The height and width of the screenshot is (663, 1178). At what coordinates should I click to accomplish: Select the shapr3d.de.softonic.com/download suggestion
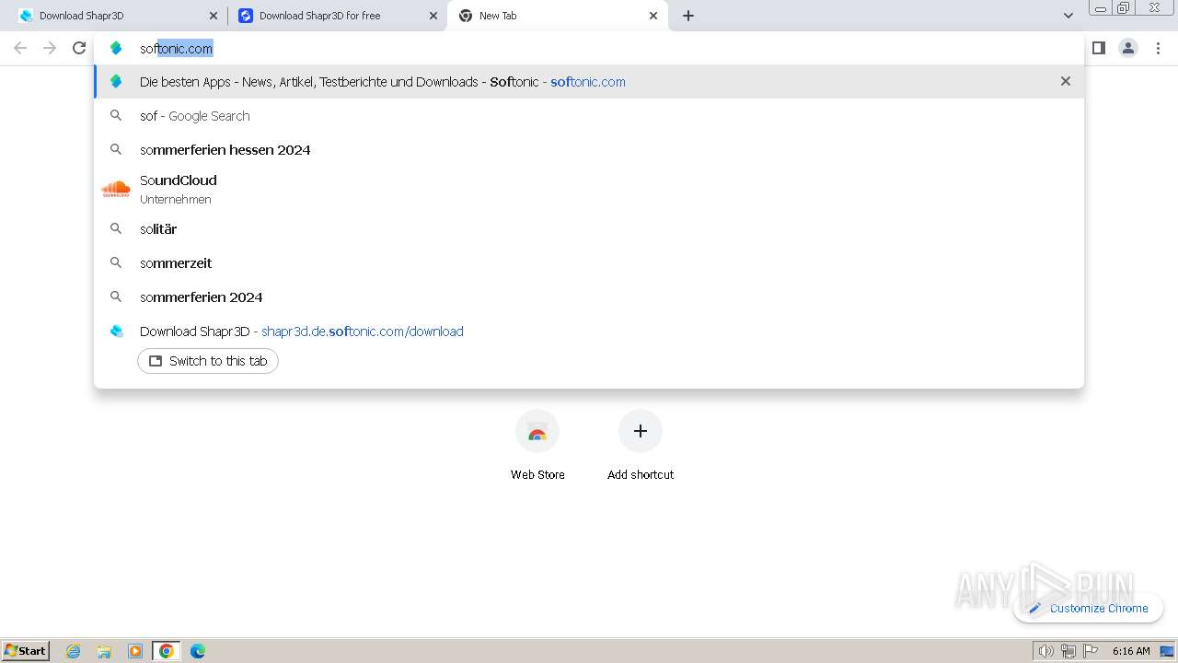tap(589, 331)
